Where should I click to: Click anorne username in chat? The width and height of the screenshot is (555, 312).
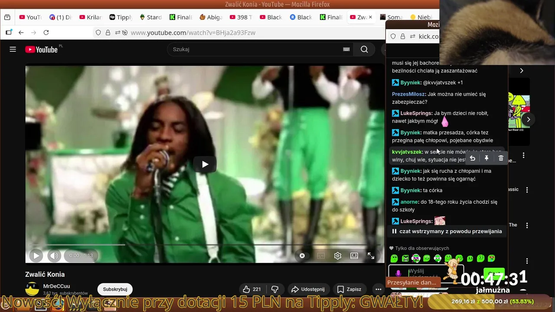(409, 202)
